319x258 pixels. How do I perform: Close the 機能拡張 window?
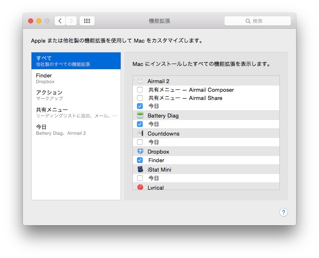coord(31,21)
